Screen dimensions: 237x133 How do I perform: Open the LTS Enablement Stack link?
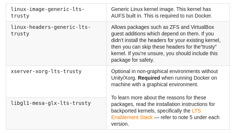coord(156,114)
